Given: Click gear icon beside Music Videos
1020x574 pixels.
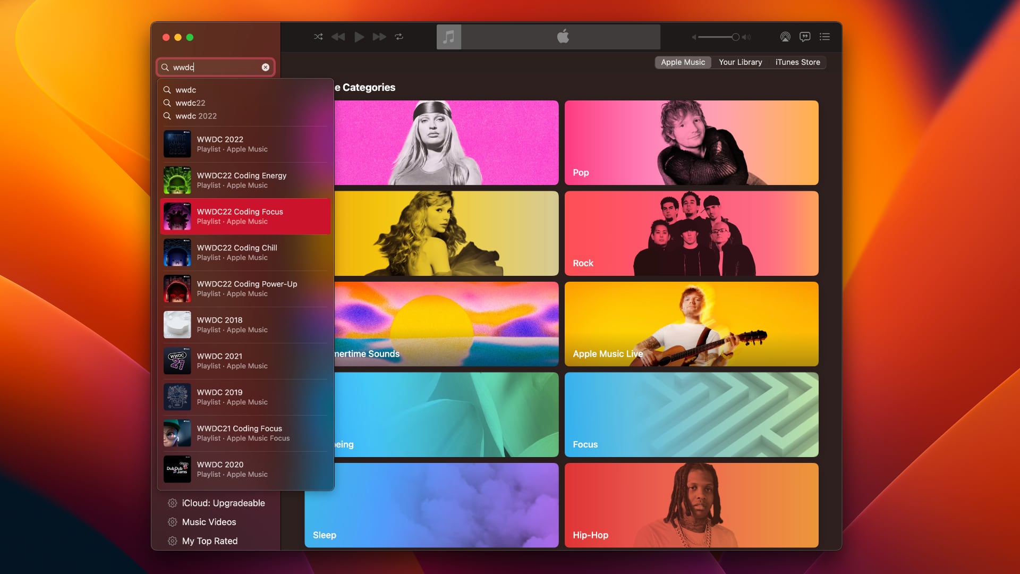Looking at the screenshot, I should (x=172, y=522).
